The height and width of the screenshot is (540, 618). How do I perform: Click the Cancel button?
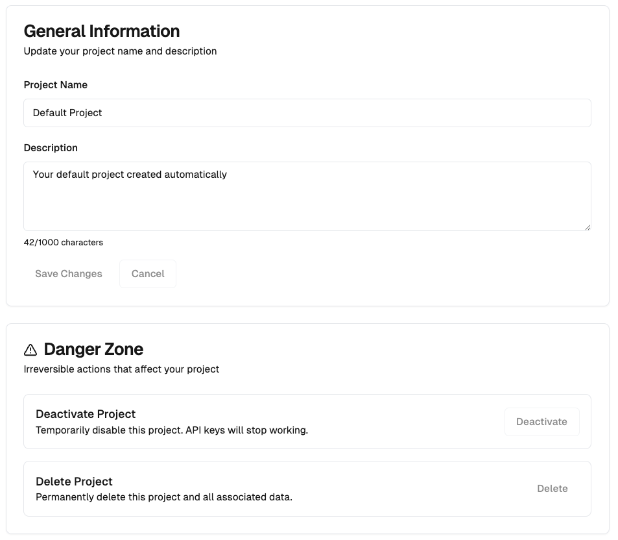point(147,273)
